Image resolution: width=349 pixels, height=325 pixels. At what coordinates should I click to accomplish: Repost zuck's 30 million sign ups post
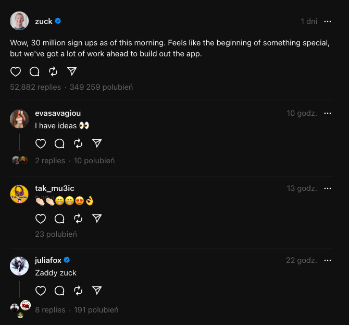click(53, 71)
